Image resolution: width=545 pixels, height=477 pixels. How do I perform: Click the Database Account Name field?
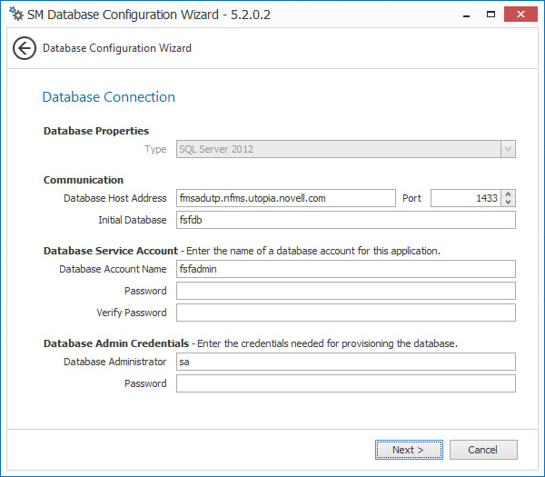click(345, 269)
